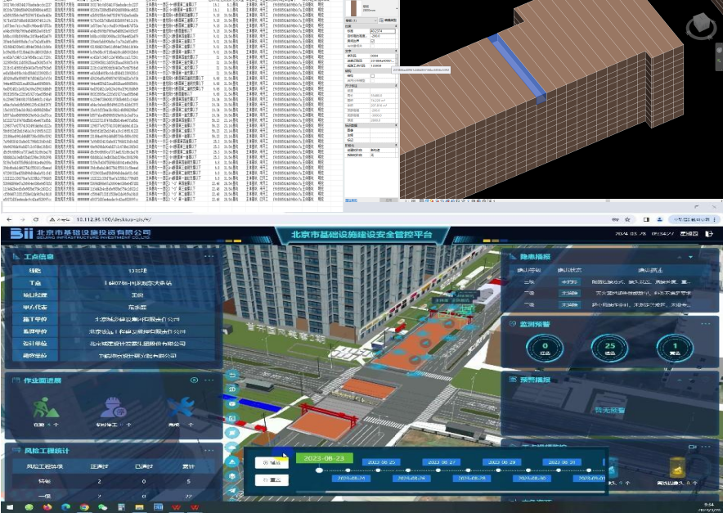Reload the page in browser
Screen dimensions: 723x513
[35, 219]
